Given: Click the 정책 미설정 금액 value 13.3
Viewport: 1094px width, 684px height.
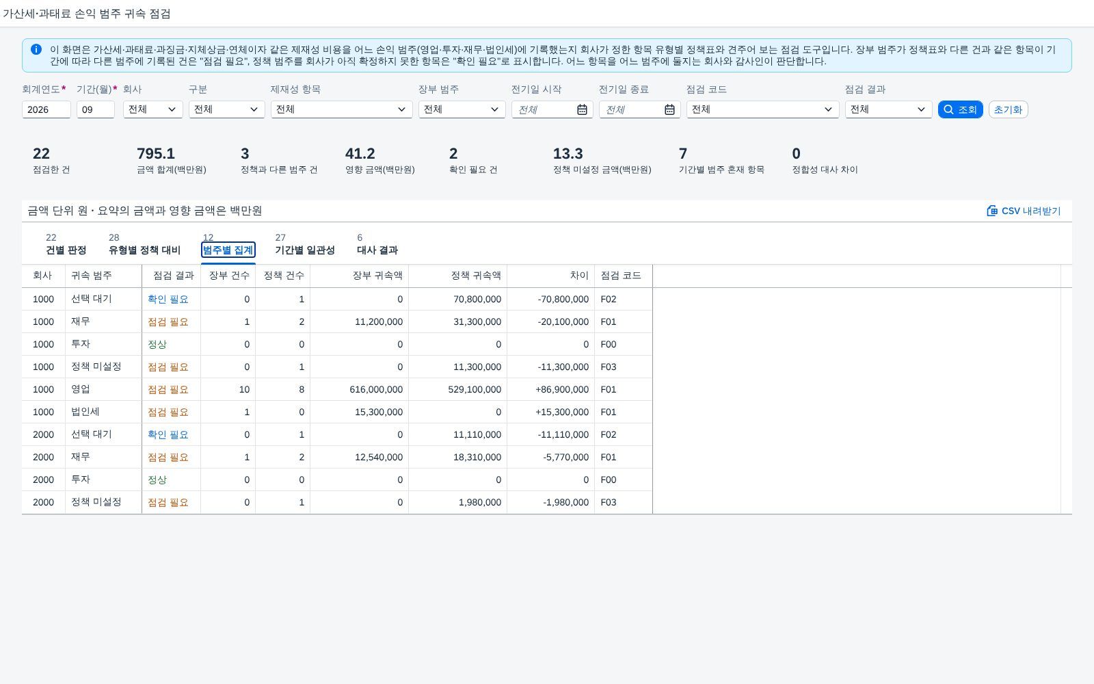Looking at the screenshot, I should click(x=568, y=154).
